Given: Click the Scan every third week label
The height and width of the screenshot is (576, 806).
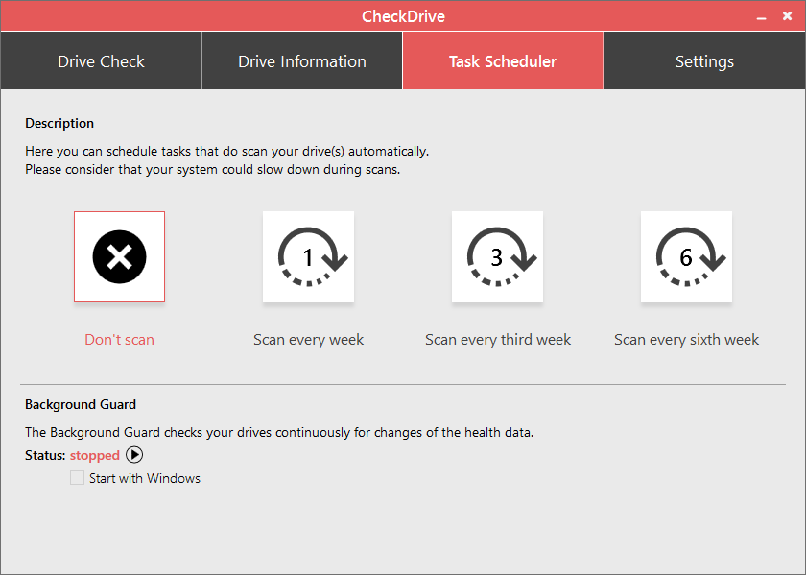Looking at the screenshot, I should pos(498,340).
